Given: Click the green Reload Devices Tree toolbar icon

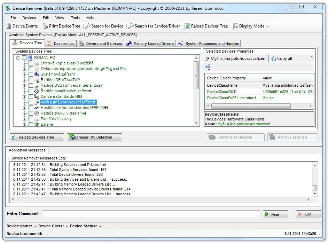Looking at the screenshot, I should [187, 26].
